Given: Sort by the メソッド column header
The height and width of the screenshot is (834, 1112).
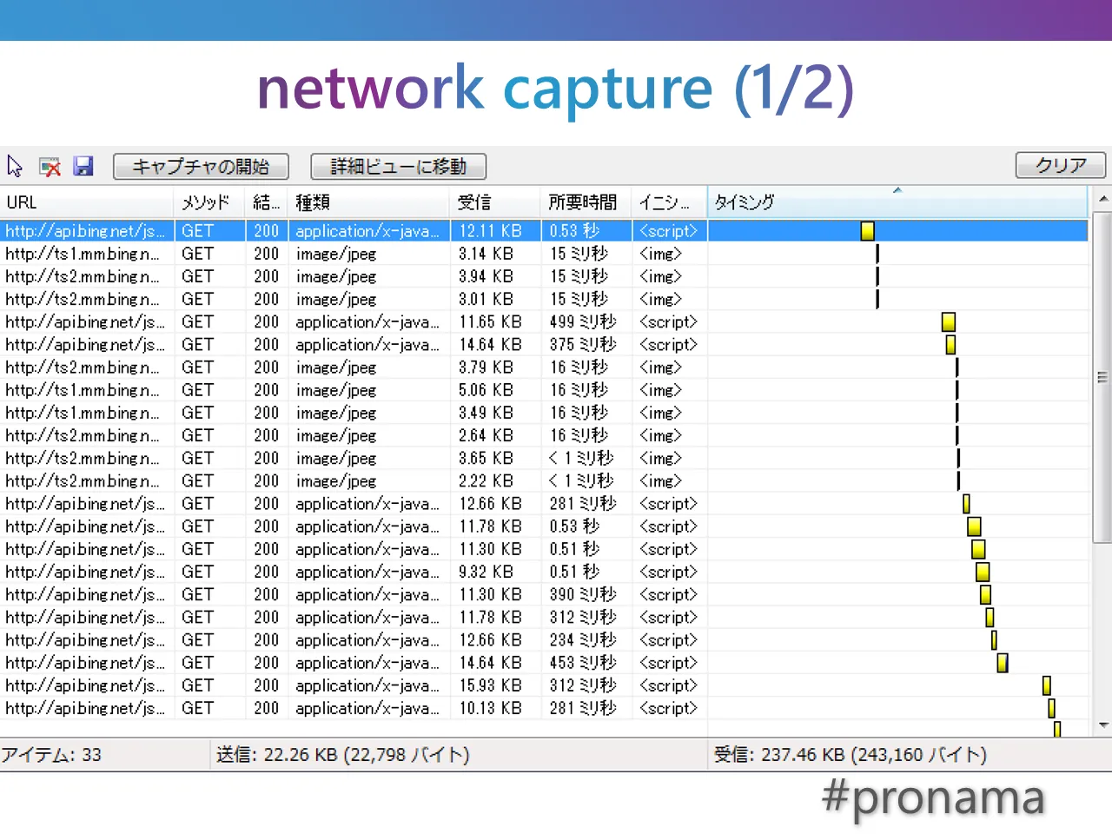Looking at the screenshot, I should pyautogui.click(x=209, y=202).
